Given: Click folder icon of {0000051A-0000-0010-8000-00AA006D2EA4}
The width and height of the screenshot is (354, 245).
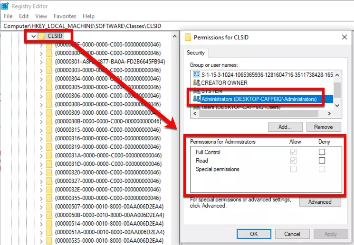Looking at the screenshot, I should coord(49,232).
